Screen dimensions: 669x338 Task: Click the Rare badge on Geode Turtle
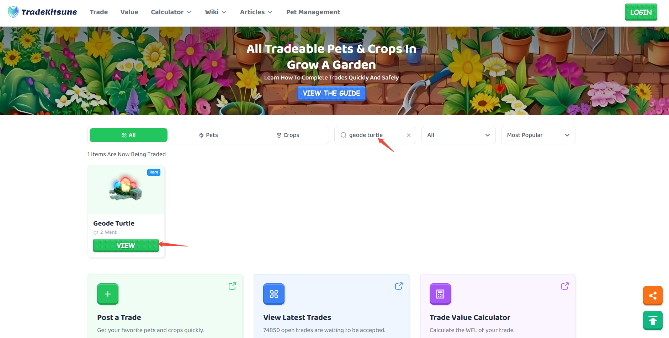point(154,172)
